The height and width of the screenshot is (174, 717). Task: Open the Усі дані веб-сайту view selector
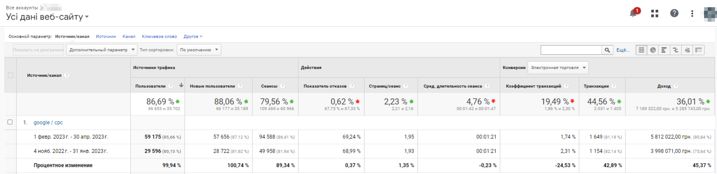[x=47, y=17]
